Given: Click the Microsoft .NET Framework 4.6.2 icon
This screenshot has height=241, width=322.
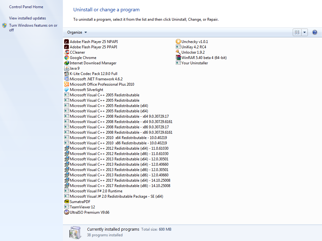Looking at the screenshot, I should (67, 79).
